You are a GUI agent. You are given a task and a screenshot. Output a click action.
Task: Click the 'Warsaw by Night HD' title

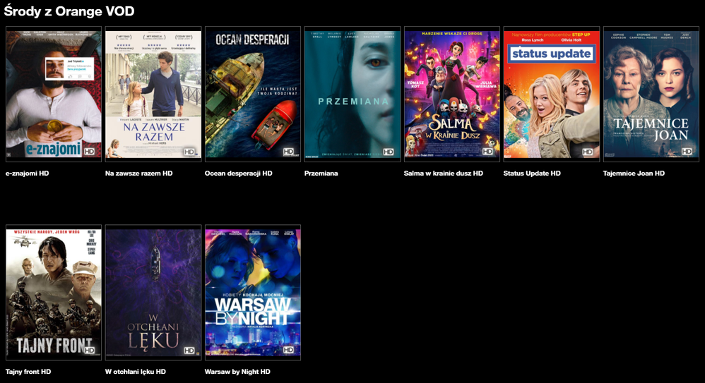(237, 372)
